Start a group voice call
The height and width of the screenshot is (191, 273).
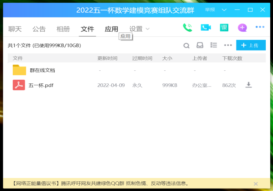tap(187, 28)
